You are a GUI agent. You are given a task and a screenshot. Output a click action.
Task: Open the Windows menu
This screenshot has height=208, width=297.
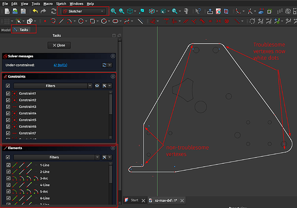76,3
